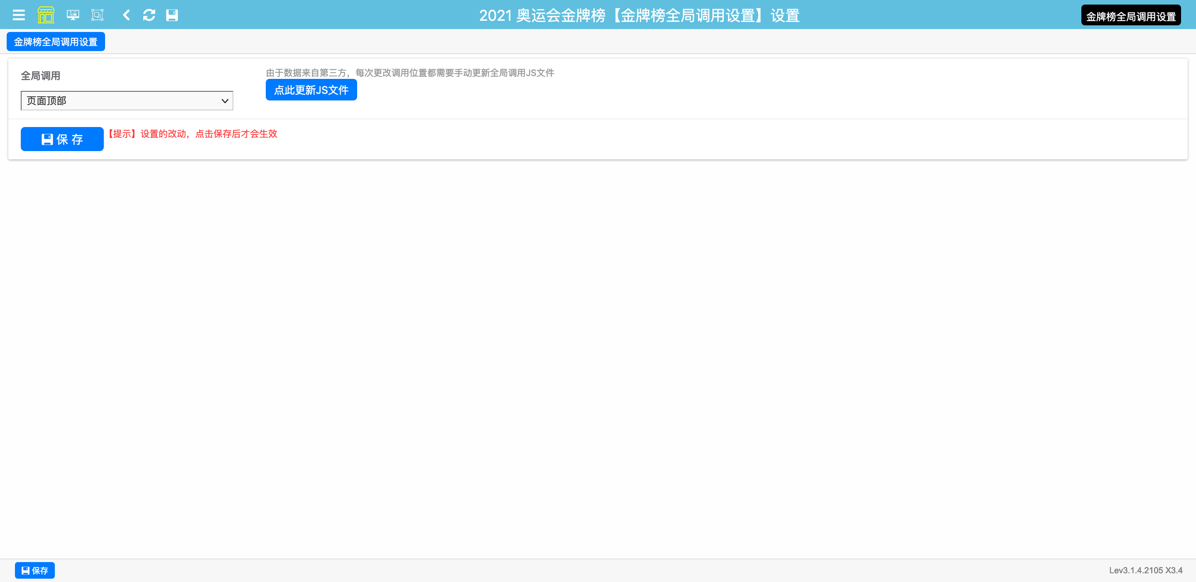The image size is (1196, 582).
Task: Click the monitor dashboard icon in toolbar
Action: click(x=73, y=15)
